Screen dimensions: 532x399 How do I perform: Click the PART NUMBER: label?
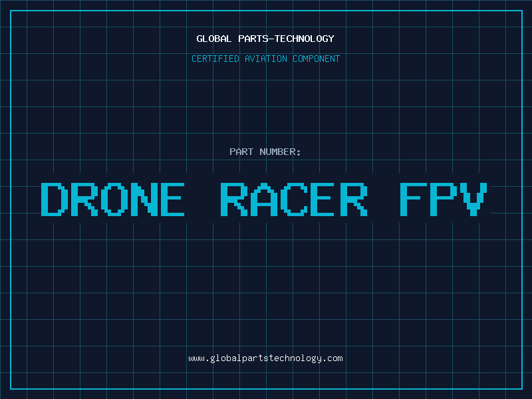265,152
